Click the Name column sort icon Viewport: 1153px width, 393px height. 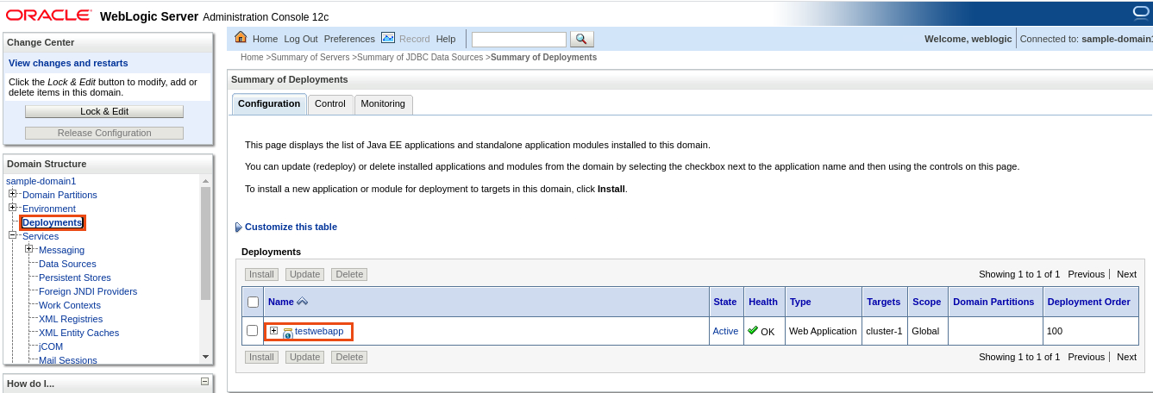click(x=302, y=302)
